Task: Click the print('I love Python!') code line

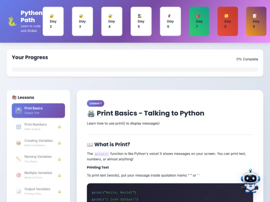Action: (x=115, y=199)
